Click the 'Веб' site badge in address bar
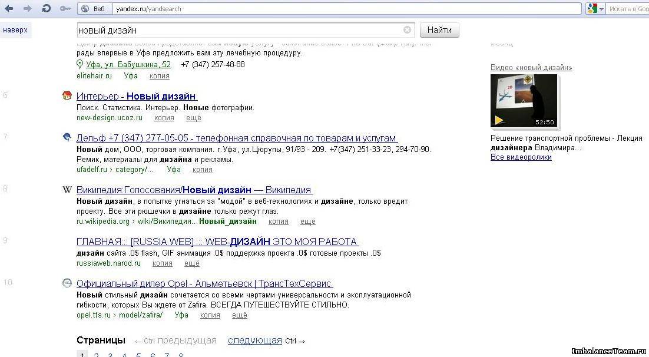Viewport: 649px width, 357px height. point(93,9)
